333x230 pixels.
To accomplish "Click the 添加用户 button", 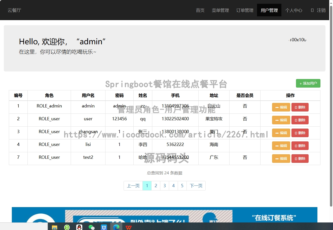I will (308, 83).
